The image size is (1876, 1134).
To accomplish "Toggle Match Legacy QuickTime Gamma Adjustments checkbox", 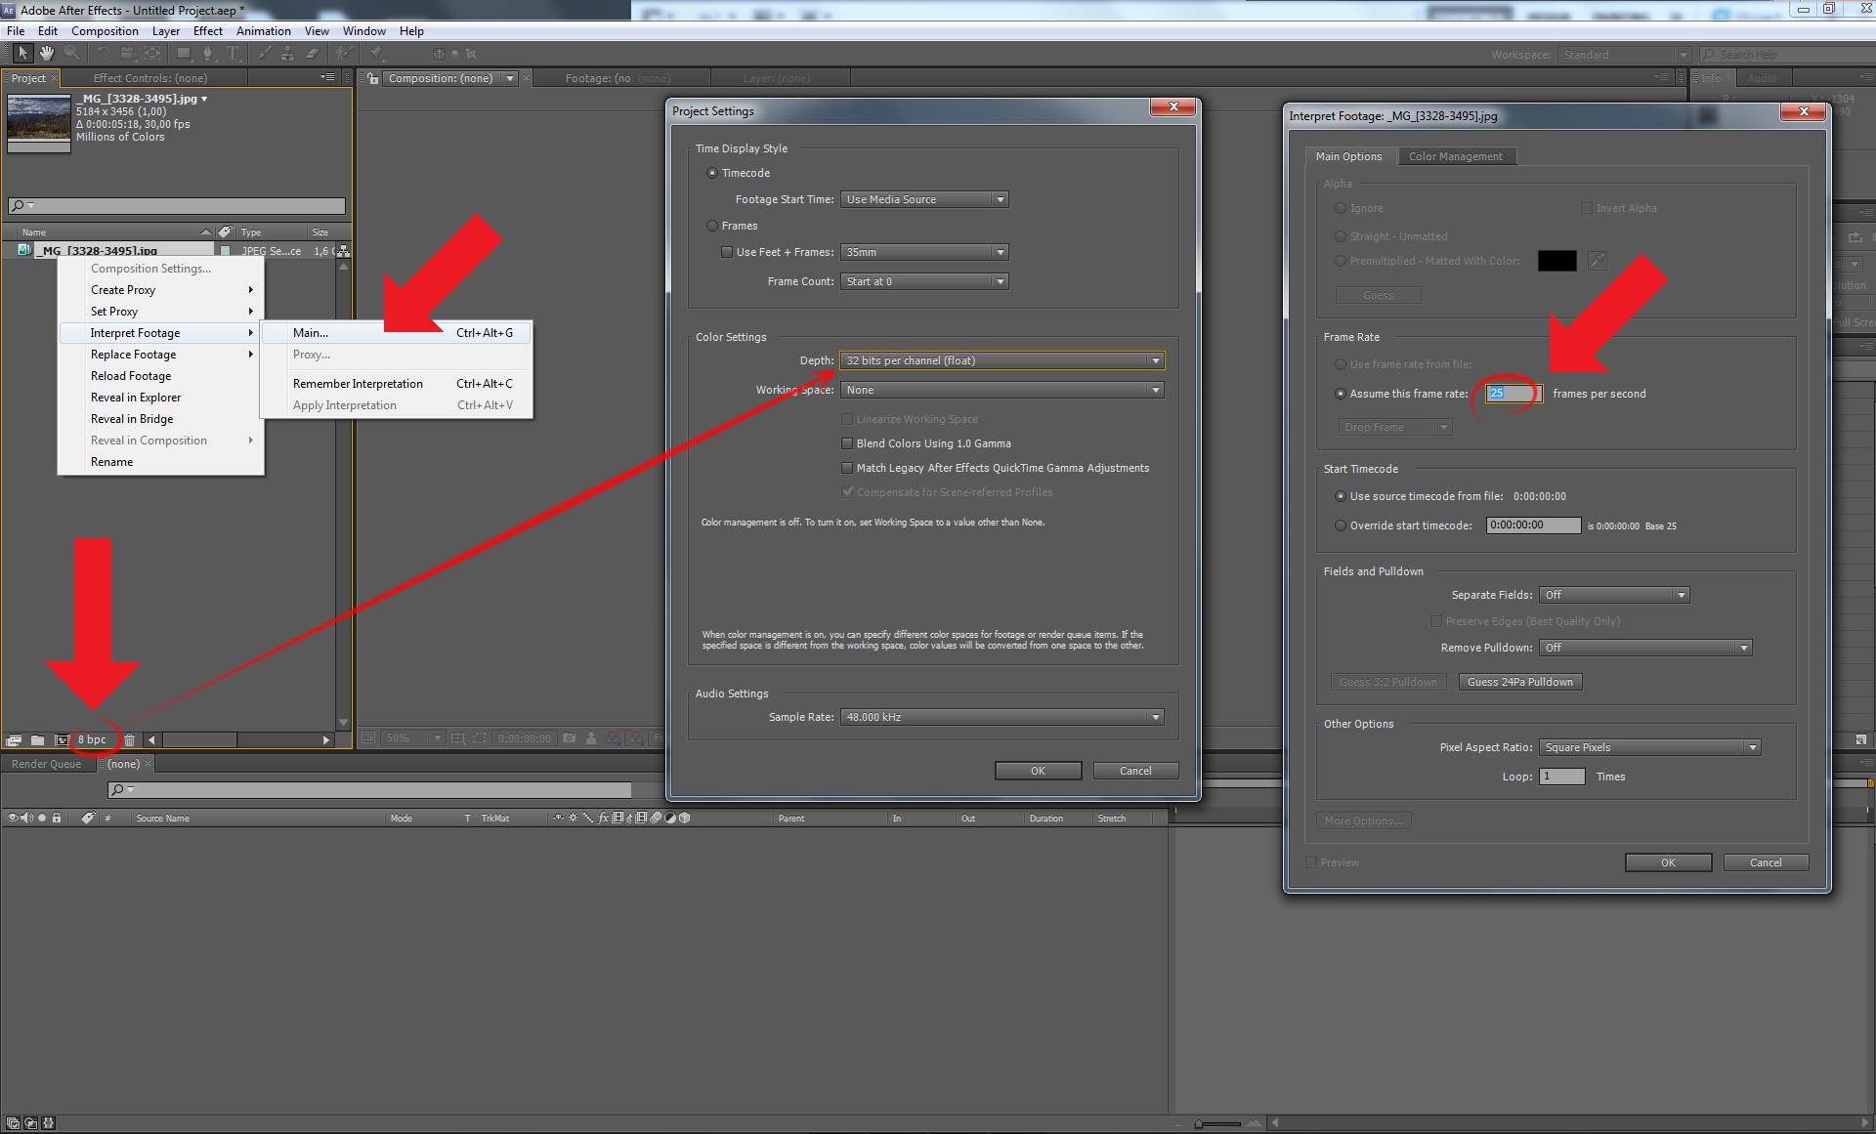I will 847,468.
